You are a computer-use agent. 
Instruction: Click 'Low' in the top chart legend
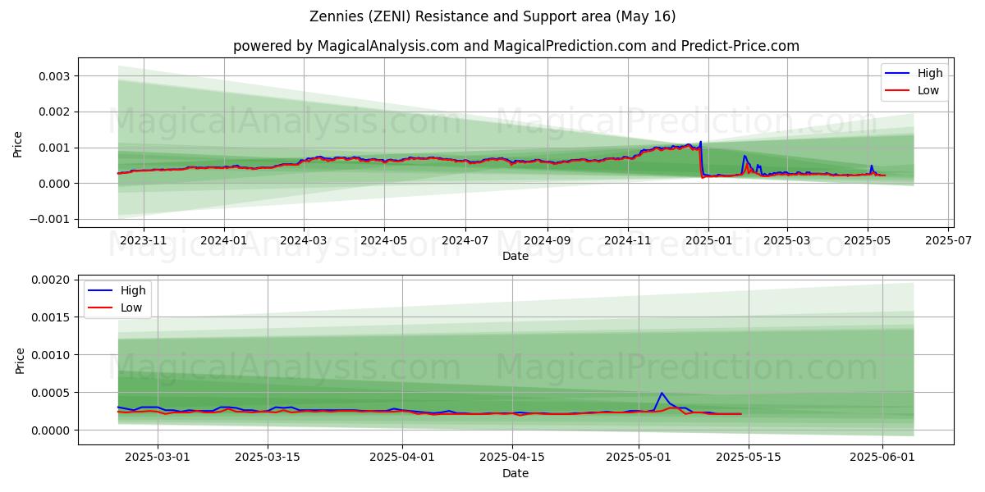[x=928, y=90]
